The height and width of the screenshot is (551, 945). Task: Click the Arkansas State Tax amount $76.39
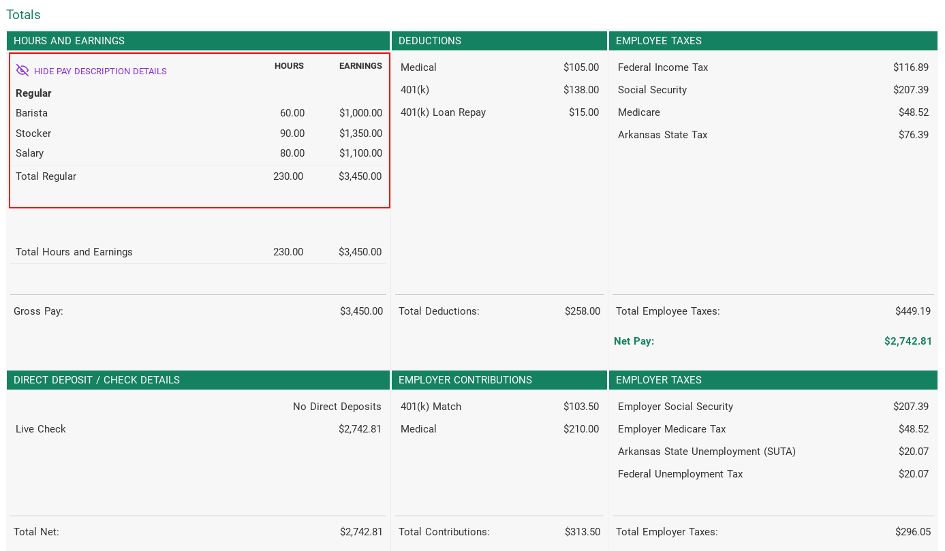(914, 135)
